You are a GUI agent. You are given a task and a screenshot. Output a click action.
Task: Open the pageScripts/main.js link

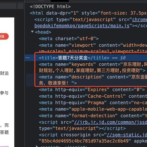pyautogui.click(x=82, y=26)
